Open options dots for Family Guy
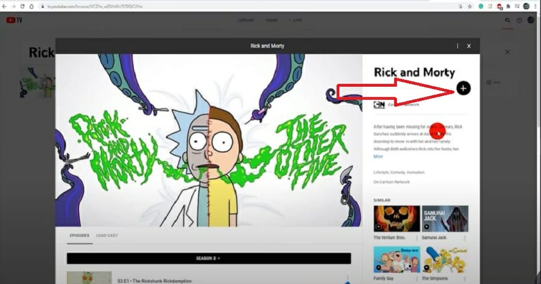The height and width of the screenshot is (284, 541). pyautogui.click(x=417, y=278)
